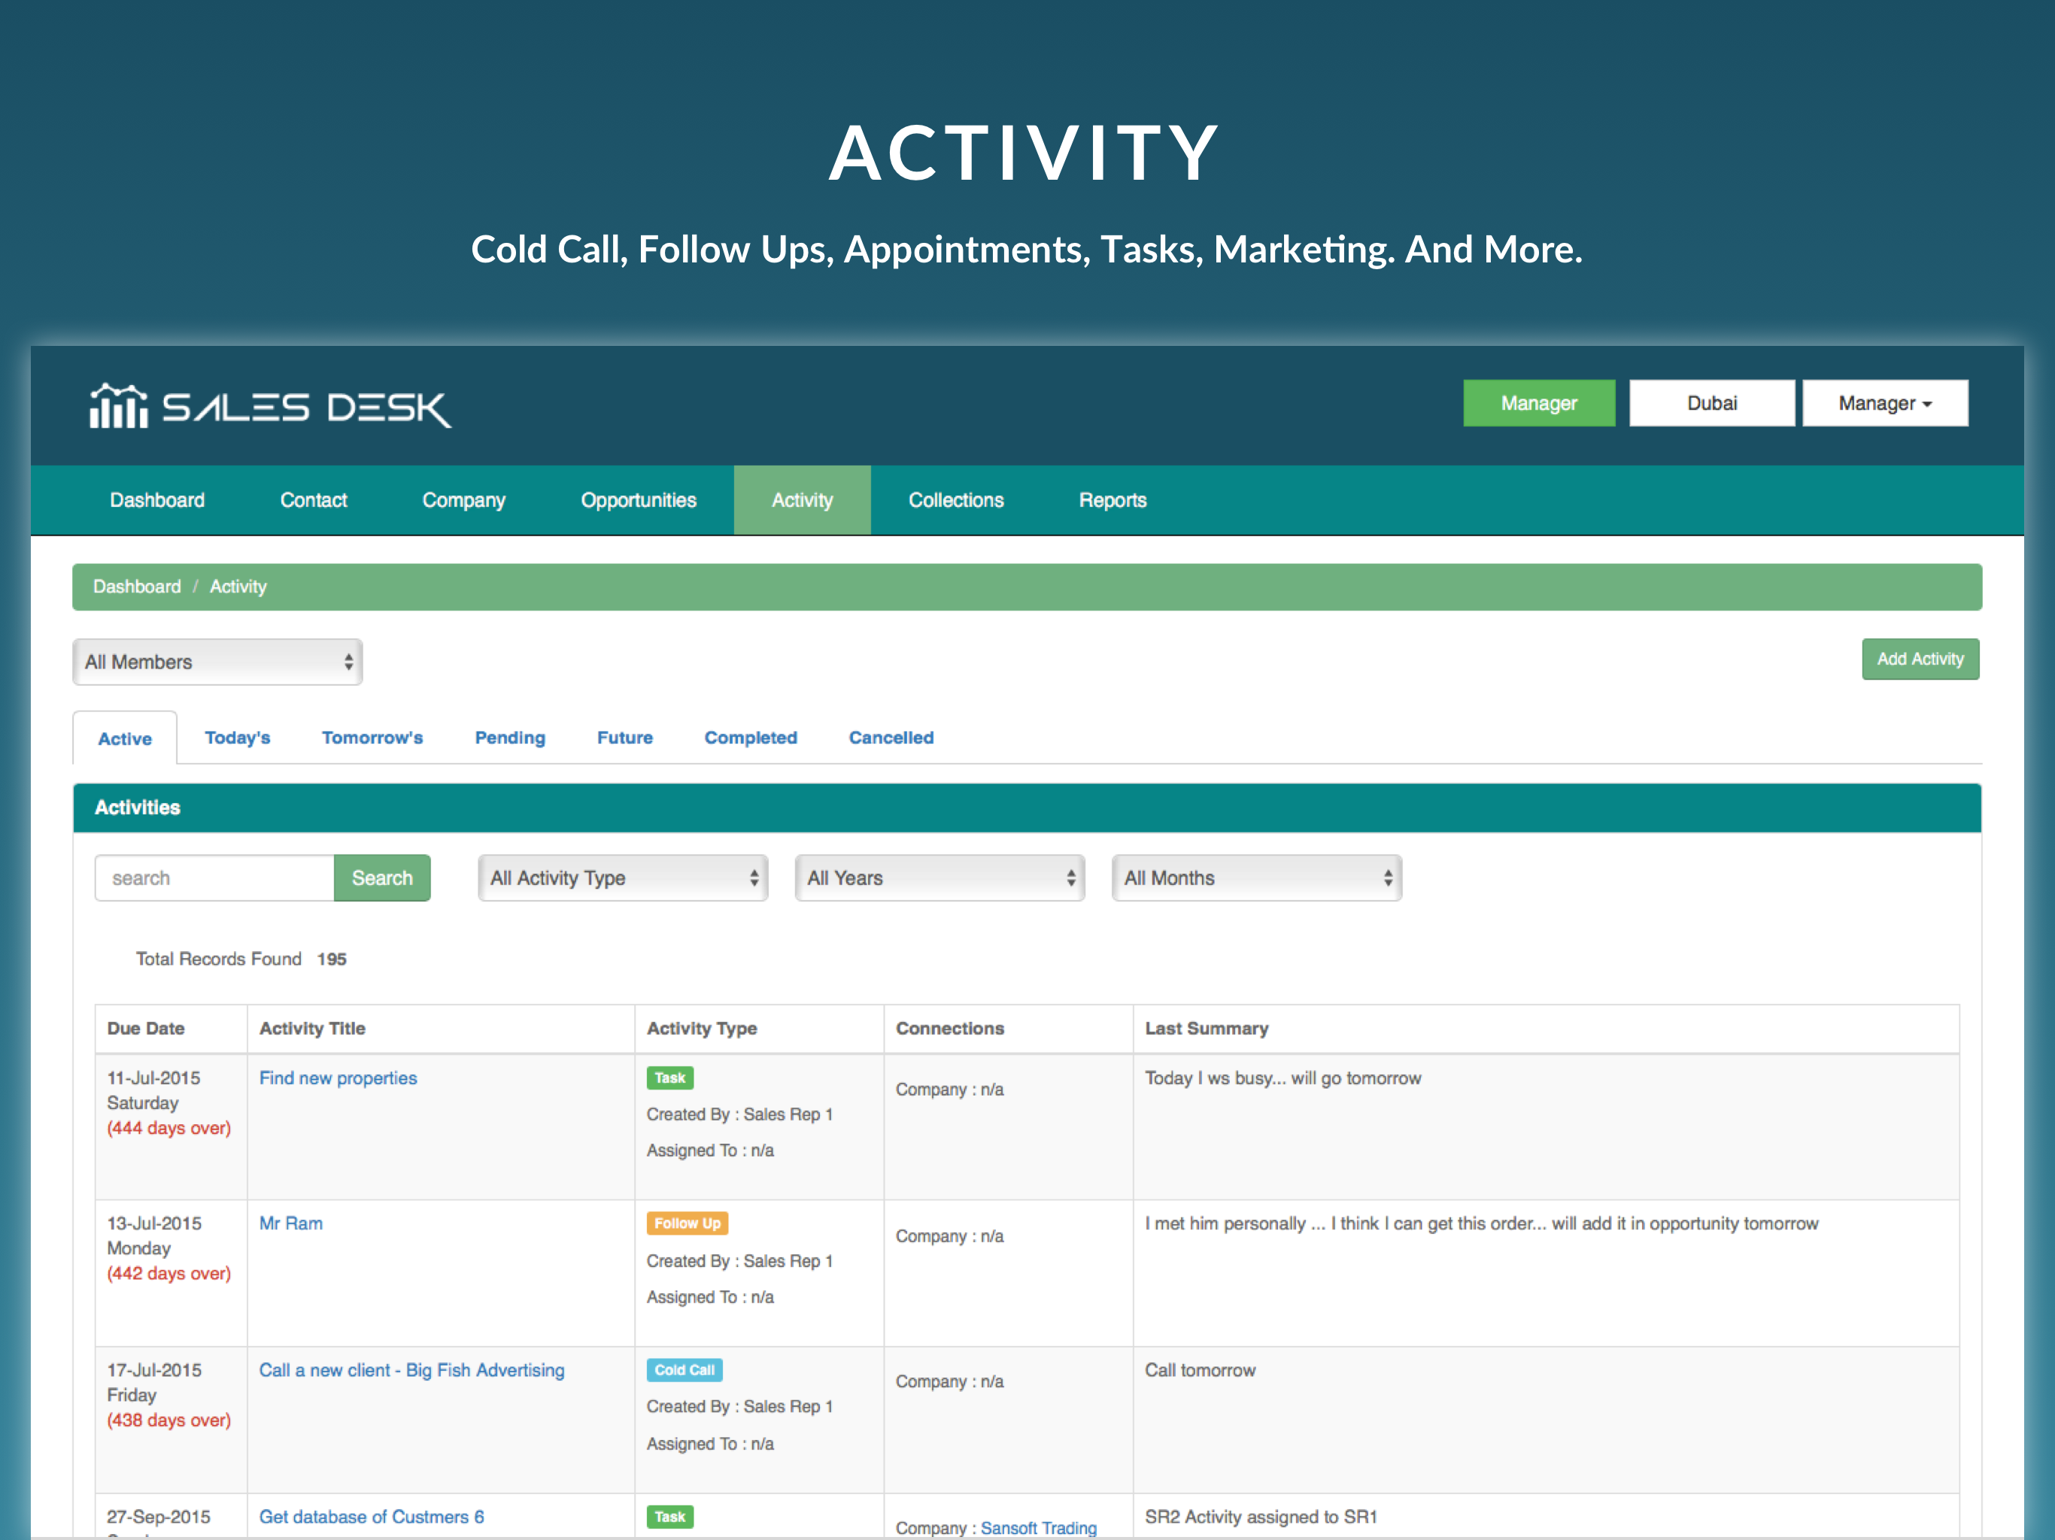This screenshot has width=2055, height=1540.
Task: Click the green Search button
Action: point(382,878)
